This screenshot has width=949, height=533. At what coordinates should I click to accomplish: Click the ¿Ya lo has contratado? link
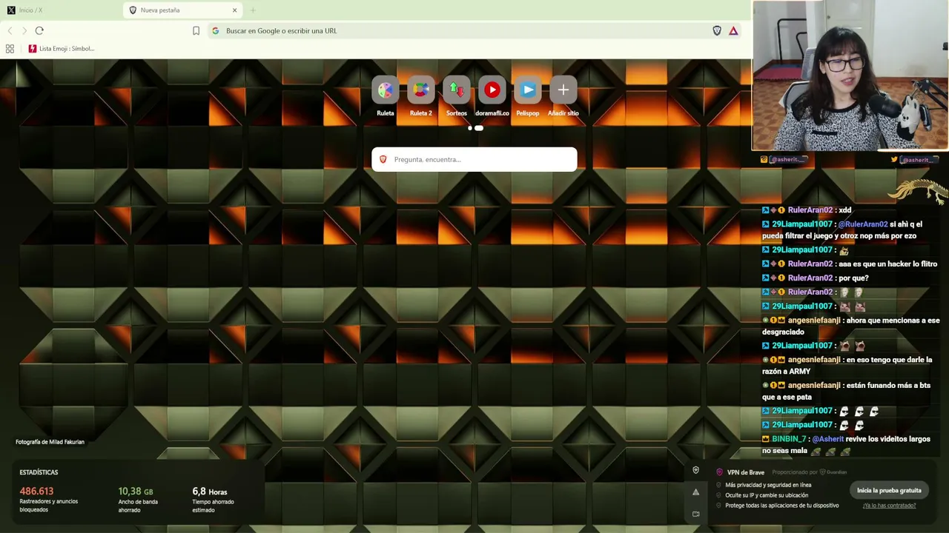tap(889, 506)
